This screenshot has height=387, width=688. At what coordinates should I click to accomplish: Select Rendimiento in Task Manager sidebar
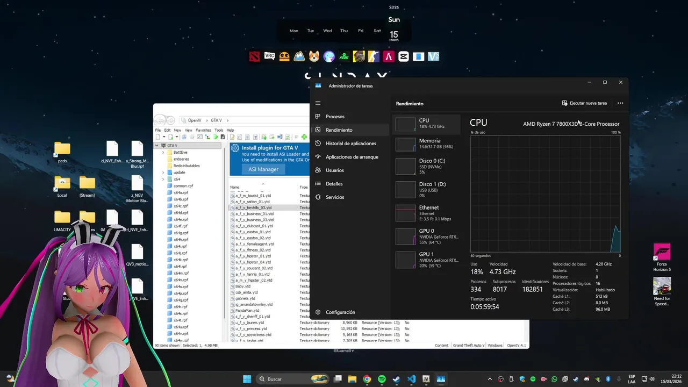tap(350, 130)
